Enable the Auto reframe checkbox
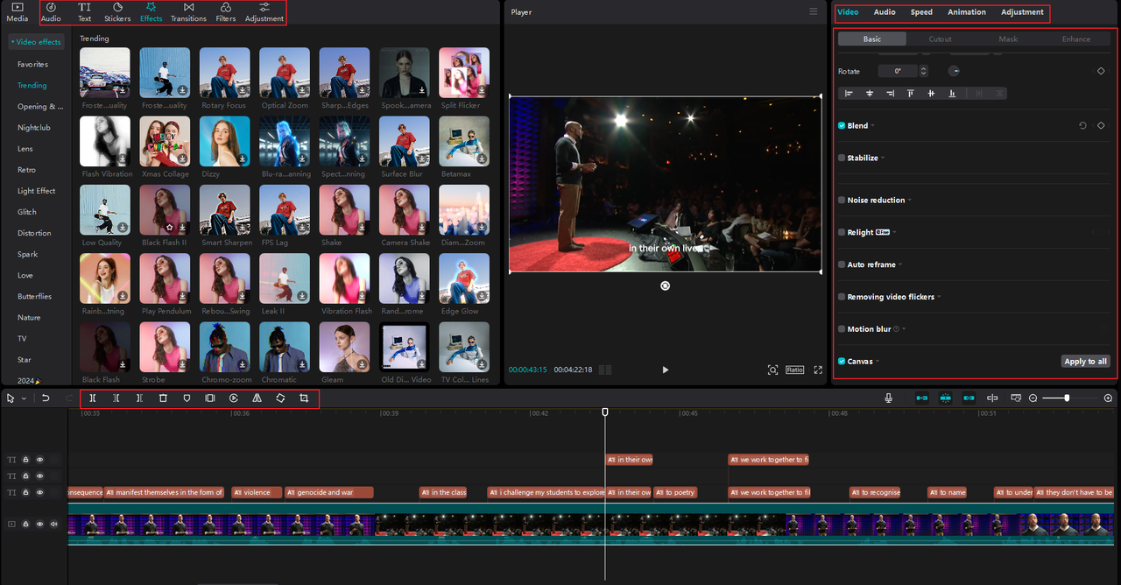 coord(842,264)
